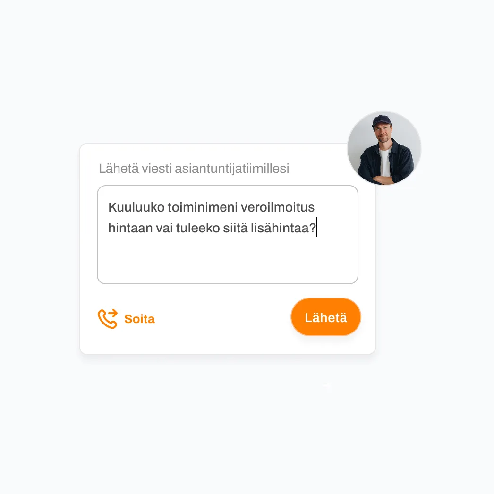The image size is (494, 494).
Task: Click the word toiminimeni in message
Action: (x=203, y=207)
